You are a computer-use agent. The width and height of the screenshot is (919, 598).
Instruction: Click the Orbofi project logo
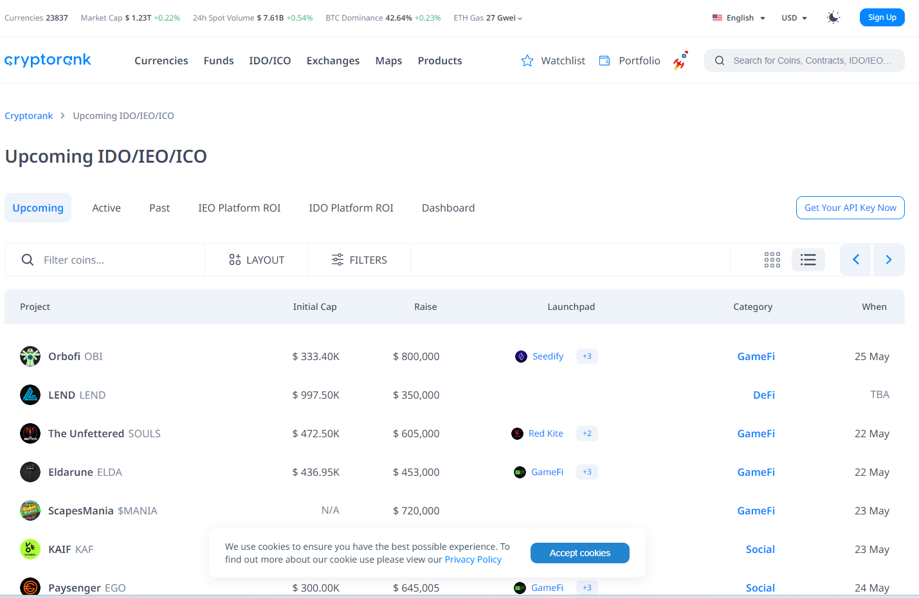30,356
